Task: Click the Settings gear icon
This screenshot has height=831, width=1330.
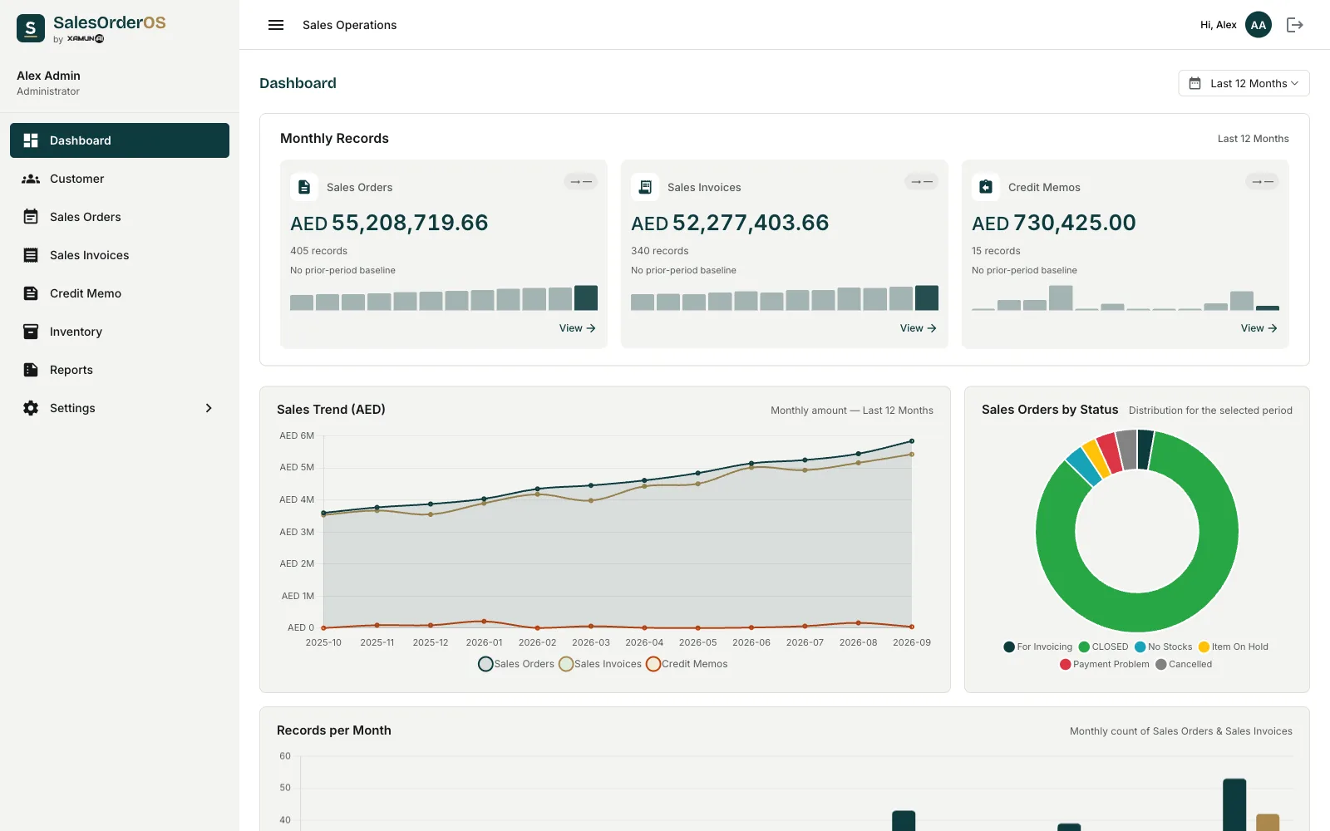Action: pos(31,408)
